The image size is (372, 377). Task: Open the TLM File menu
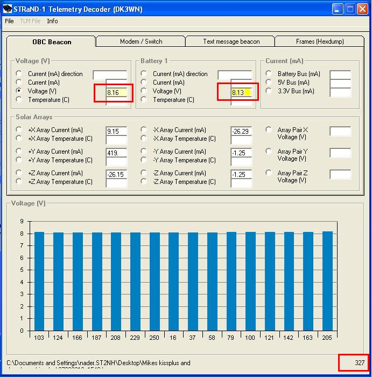point(30,21)
